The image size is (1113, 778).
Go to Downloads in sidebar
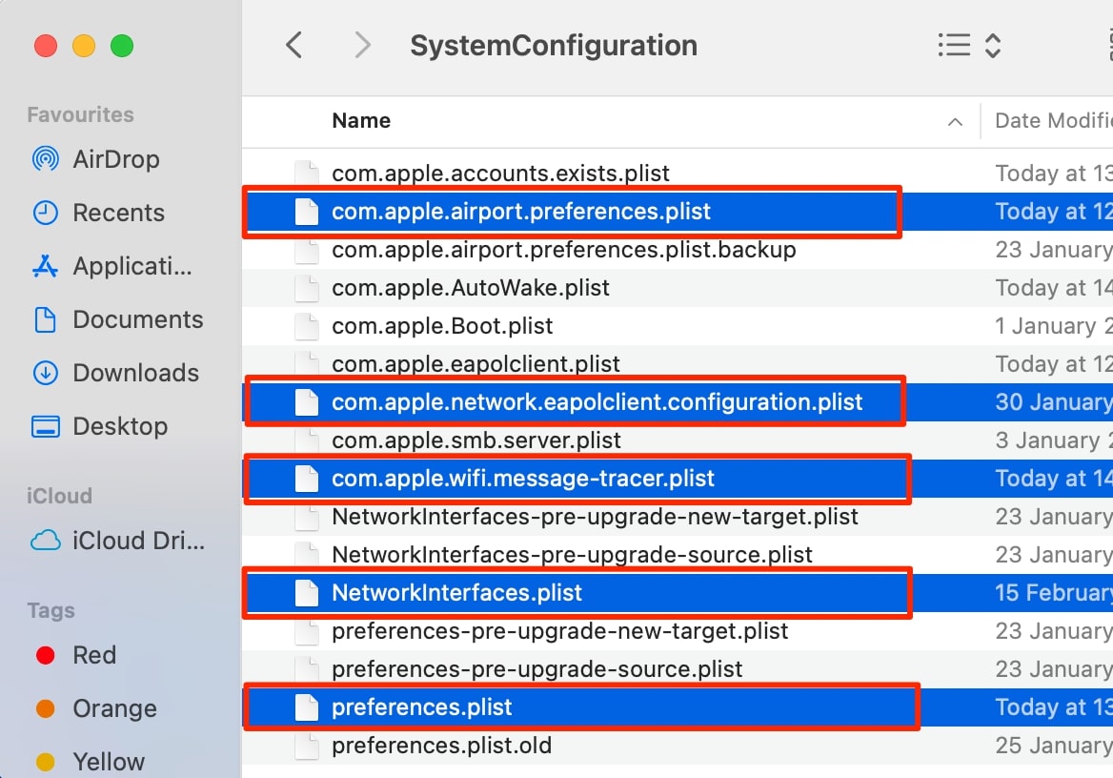115,373
